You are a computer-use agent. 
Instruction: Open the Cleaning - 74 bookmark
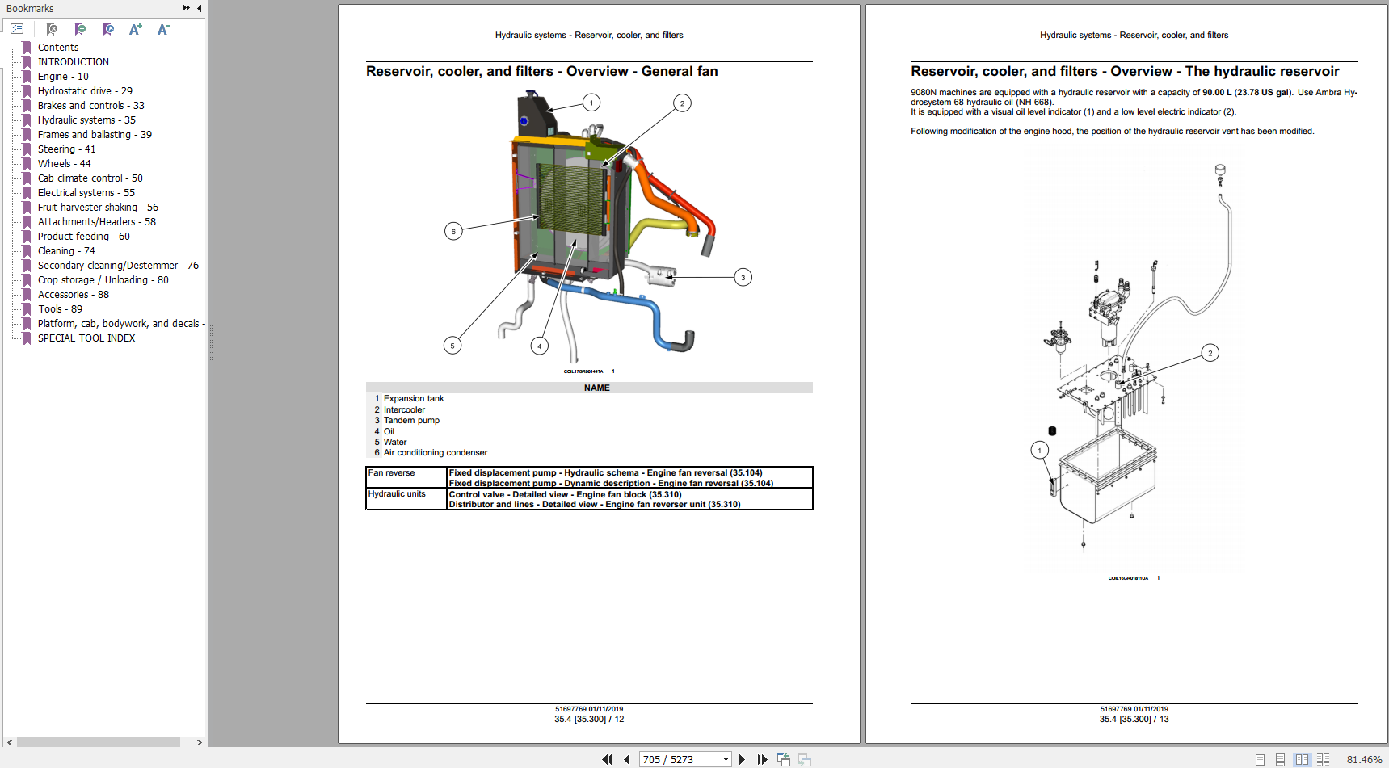tap(66, 251)
